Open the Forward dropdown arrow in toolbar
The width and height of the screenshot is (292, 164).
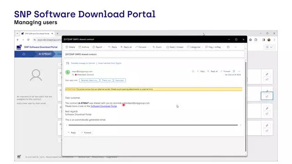click(x=148, y=47)
